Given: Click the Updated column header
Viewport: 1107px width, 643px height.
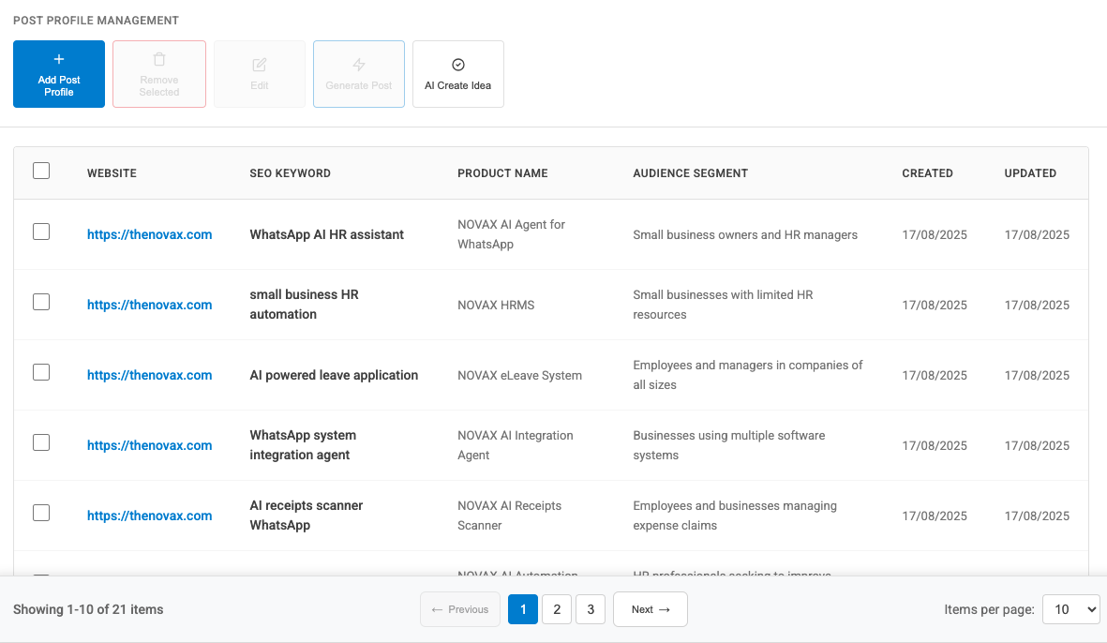Looking at the screenshot, I should click(1031, 172).
